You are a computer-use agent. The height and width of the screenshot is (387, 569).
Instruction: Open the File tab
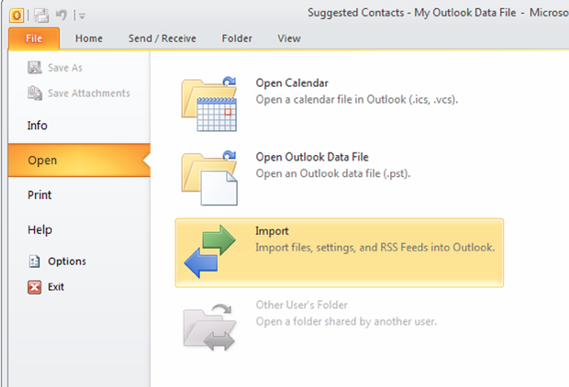point(34,38)
